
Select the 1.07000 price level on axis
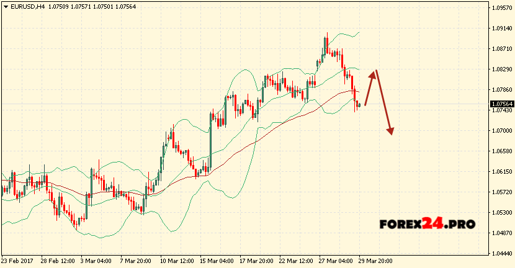point(501,130)
